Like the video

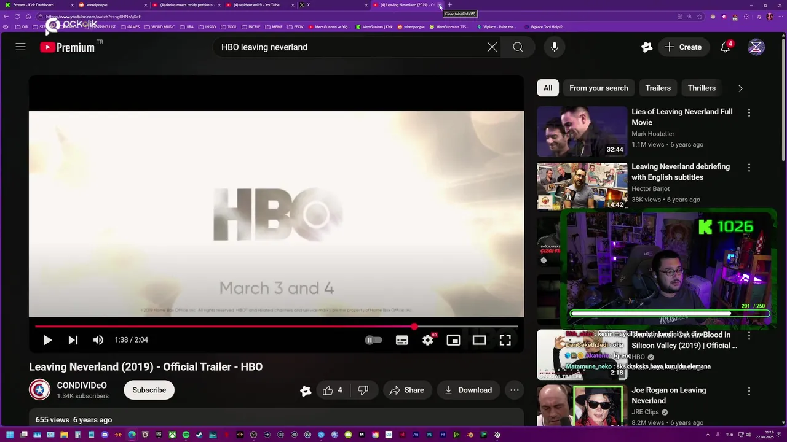332,390
